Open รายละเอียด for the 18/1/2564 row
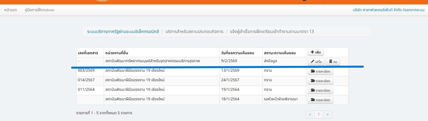This screenshot has width=428, height=121. click(320, 100)
